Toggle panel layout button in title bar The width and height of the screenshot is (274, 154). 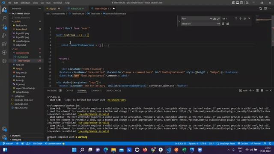(x=238, y=3)
